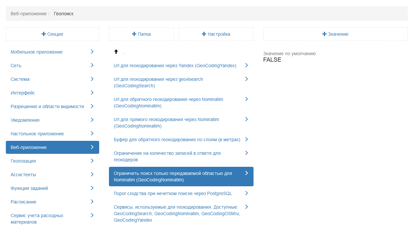Click the up arrow to go back

[x=116, y=52]
